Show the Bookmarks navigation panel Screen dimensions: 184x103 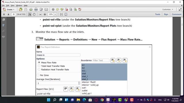point(4,25)
